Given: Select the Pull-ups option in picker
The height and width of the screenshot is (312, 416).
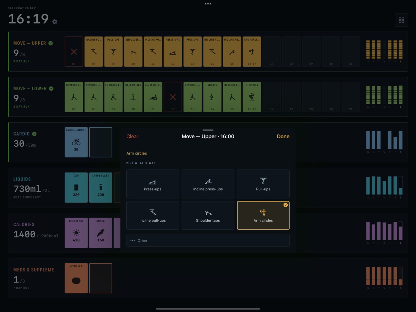Looking at the screenshot, I should [263, 184].
